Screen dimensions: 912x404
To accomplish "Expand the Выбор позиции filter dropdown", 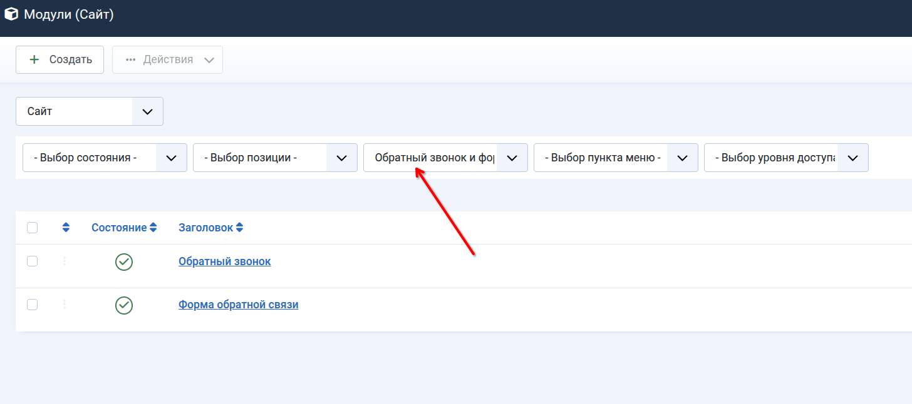I will coord(275,158).
